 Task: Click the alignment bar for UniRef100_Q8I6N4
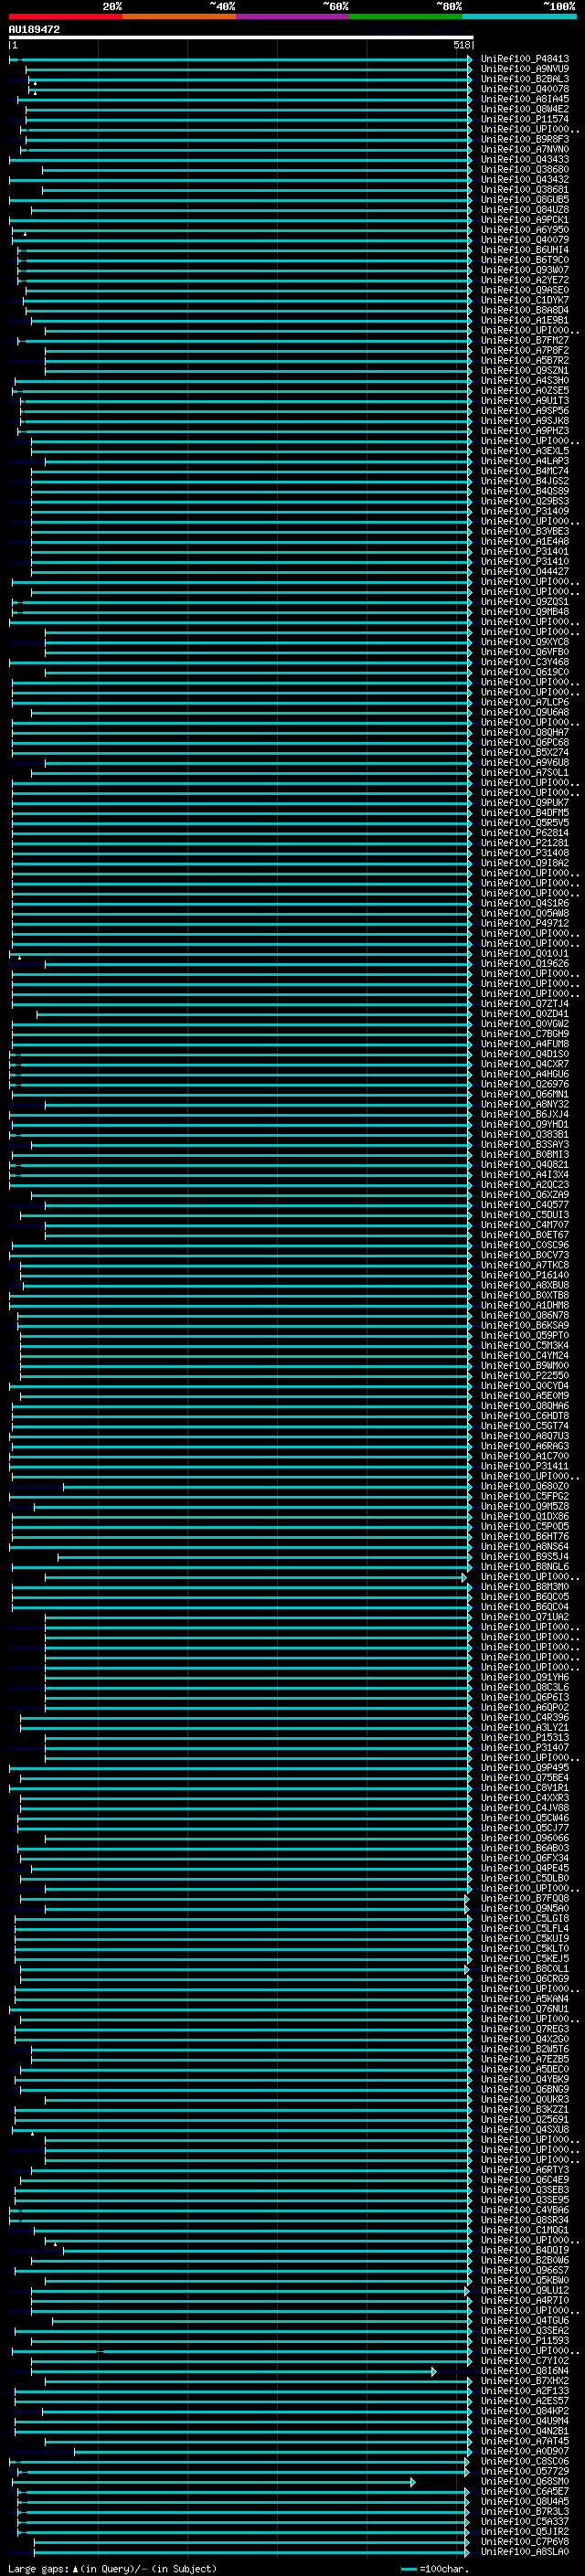click(234, 2372)
